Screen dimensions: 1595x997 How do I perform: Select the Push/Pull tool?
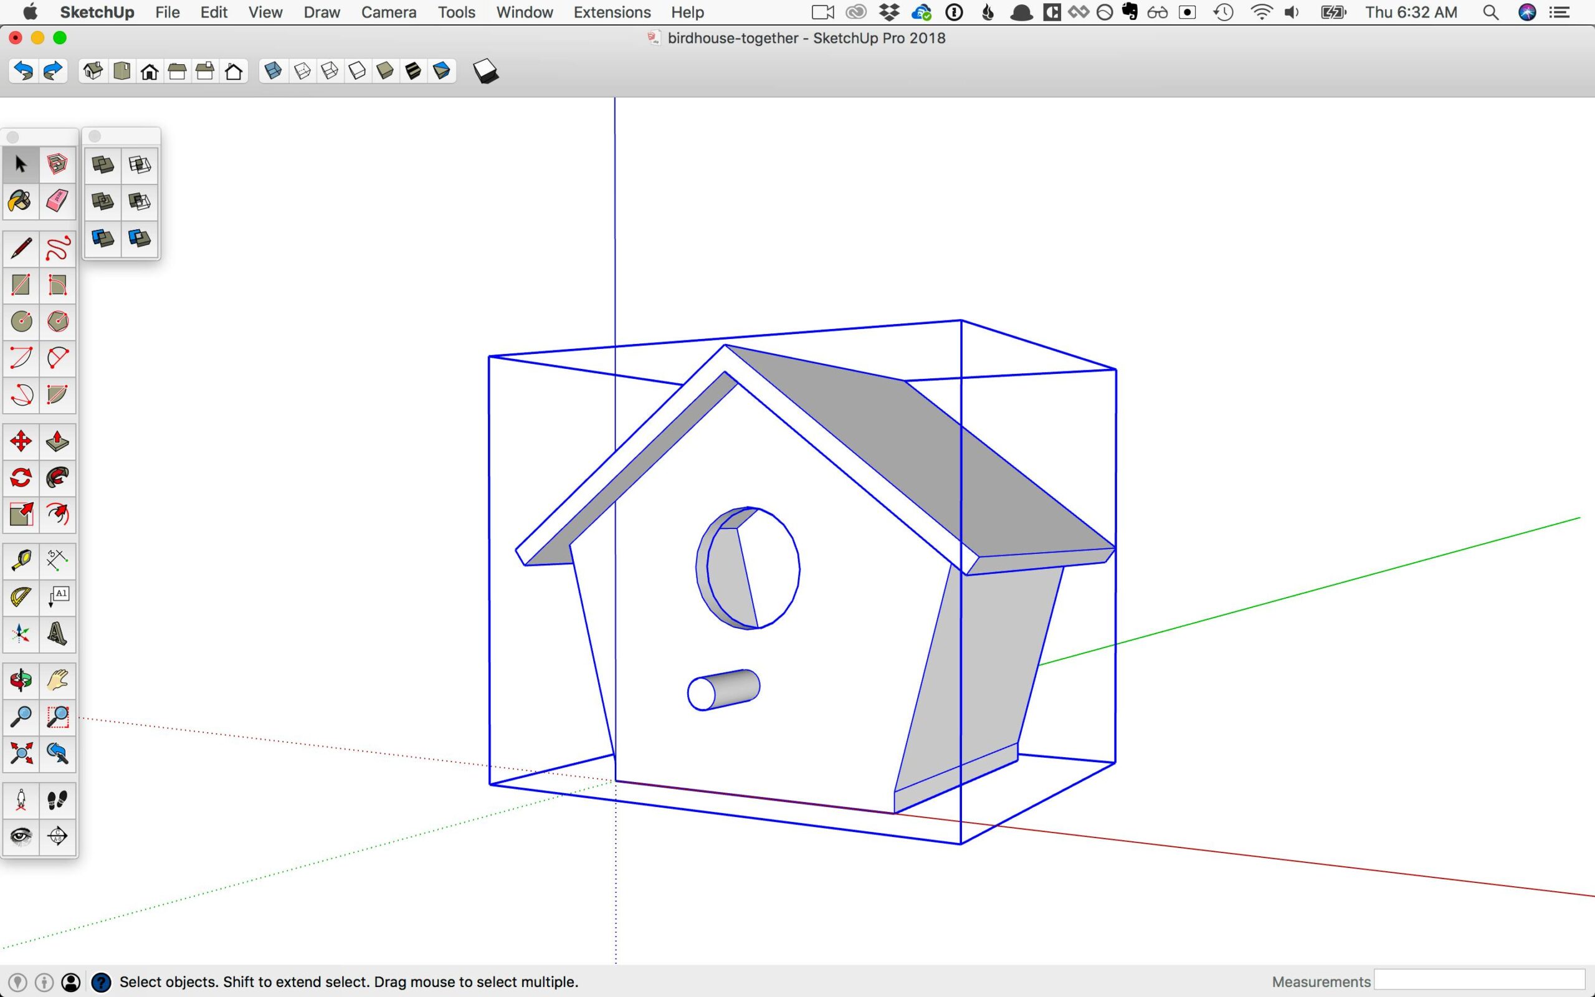click(57, 441)
